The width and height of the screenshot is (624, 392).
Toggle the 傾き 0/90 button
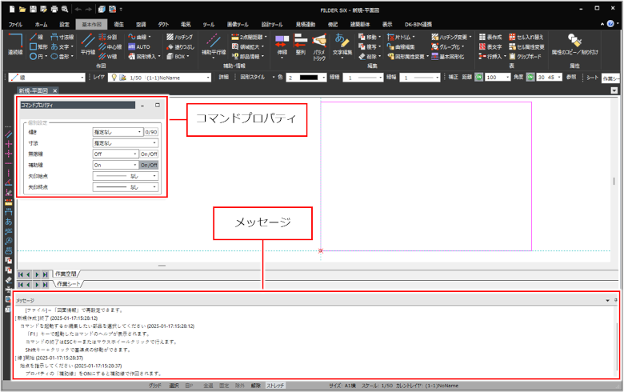point(150,132)
